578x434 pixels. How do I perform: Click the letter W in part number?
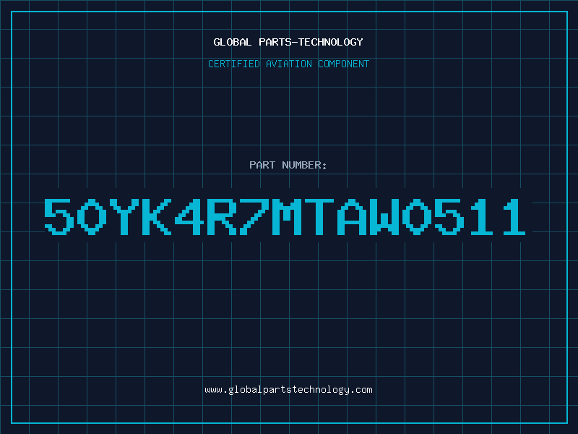[384, 216]
